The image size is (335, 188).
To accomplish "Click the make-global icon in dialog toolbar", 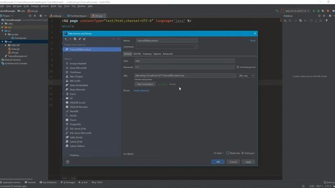I will coord(84,39).
